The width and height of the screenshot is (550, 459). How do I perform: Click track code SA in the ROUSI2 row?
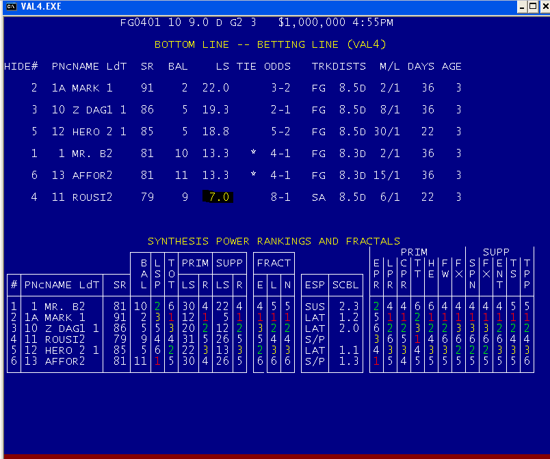tap(319, 197)
